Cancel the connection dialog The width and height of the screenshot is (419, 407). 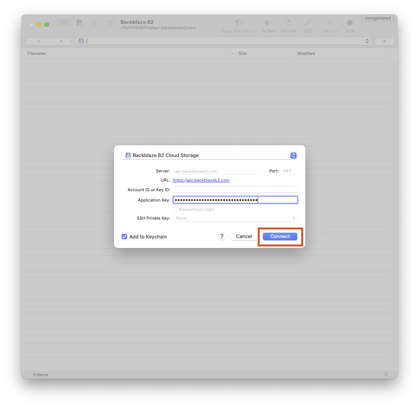point(244,237)
